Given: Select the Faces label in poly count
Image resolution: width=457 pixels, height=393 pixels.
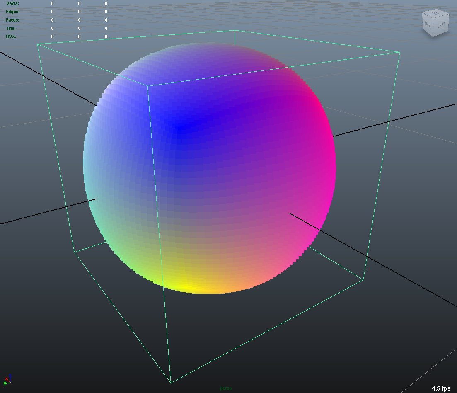Looking at the screenshot, I should point(12,20).
